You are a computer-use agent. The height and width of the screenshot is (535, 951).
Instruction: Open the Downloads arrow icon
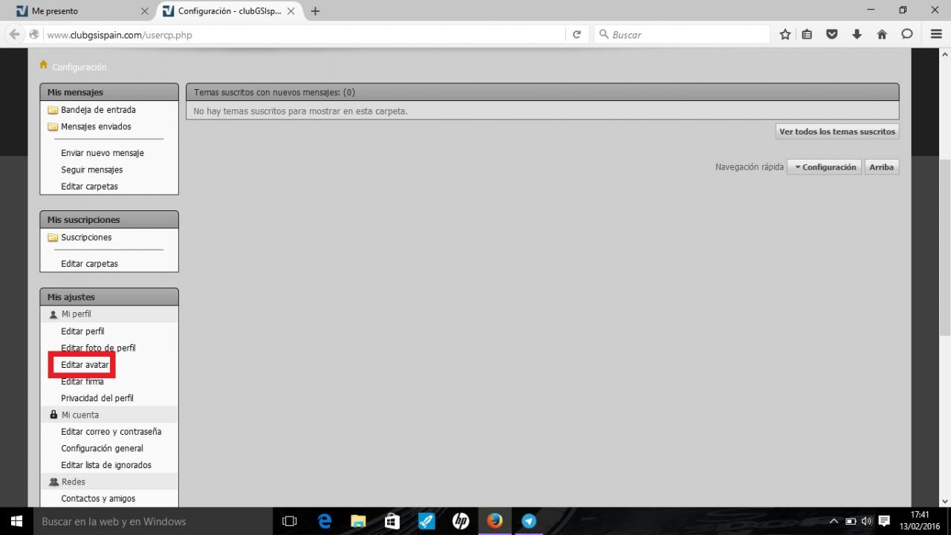[857, 34]
